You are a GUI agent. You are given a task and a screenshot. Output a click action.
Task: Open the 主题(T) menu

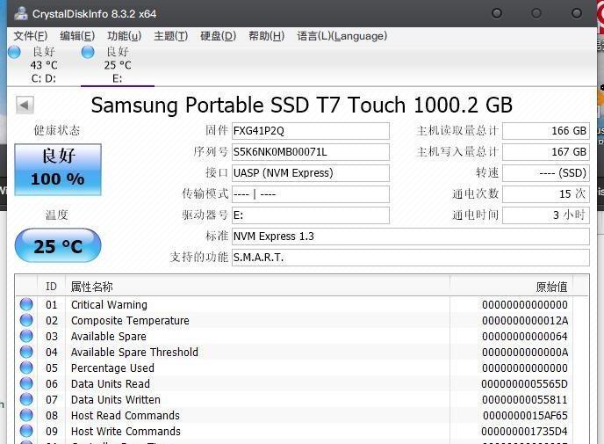[170, 36]
